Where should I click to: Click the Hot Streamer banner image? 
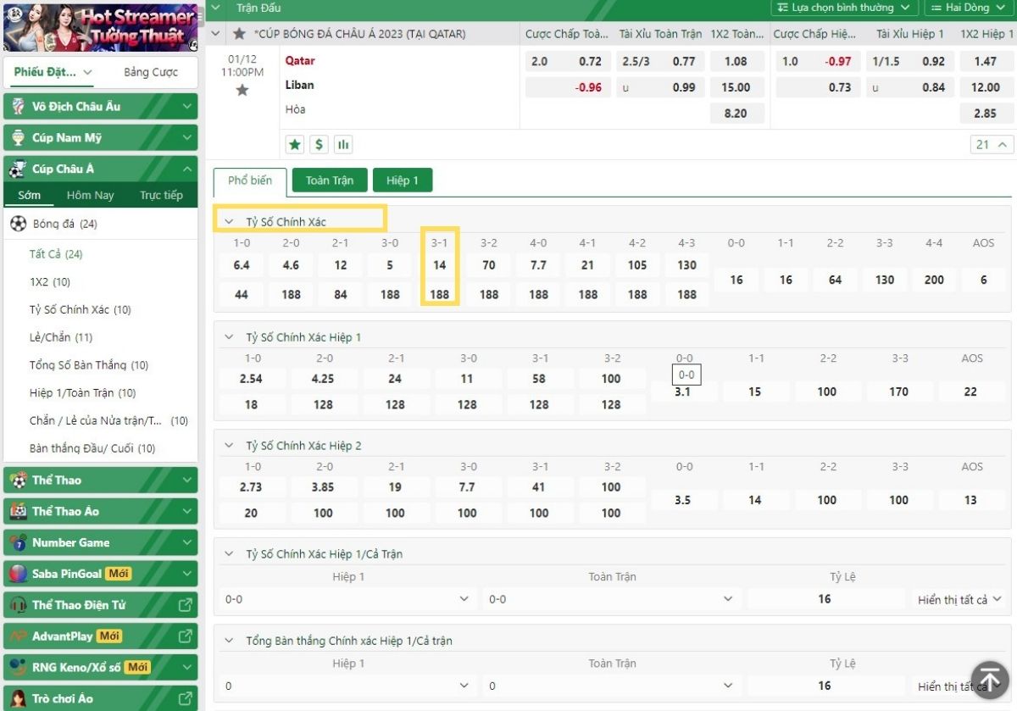click(x=100, y=27)
